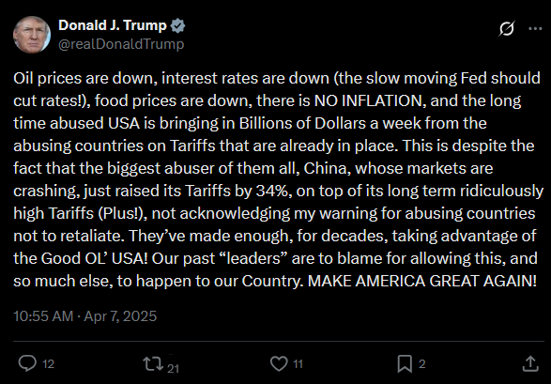Click the Grok explain-post icon
The height and width of the screenshot is (384, 551).
507,28
